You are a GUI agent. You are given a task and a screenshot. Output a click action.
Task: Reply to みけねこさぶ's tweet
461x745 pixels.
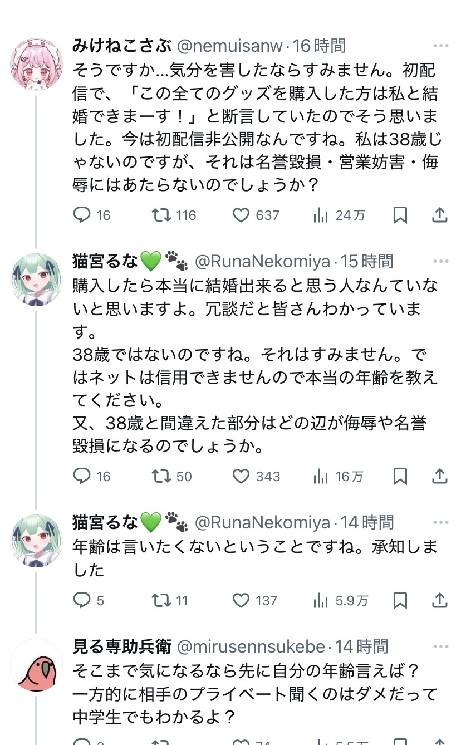82,215
